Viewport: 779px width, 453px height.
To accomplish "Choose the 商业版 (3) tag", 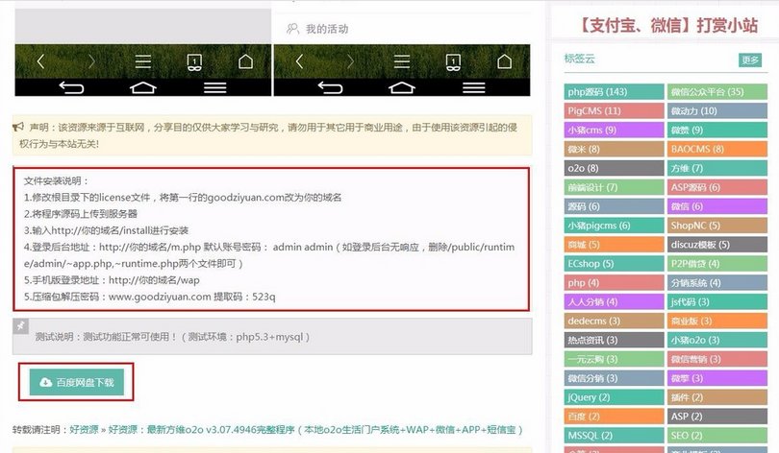I will pos(717,321).
